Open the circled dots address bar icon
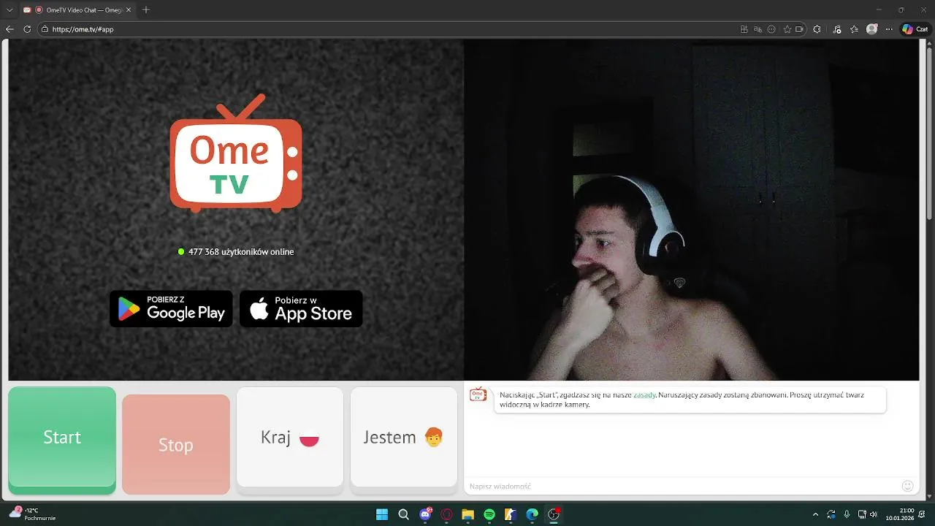The image size is (935, 526). (x=771, y=29)
